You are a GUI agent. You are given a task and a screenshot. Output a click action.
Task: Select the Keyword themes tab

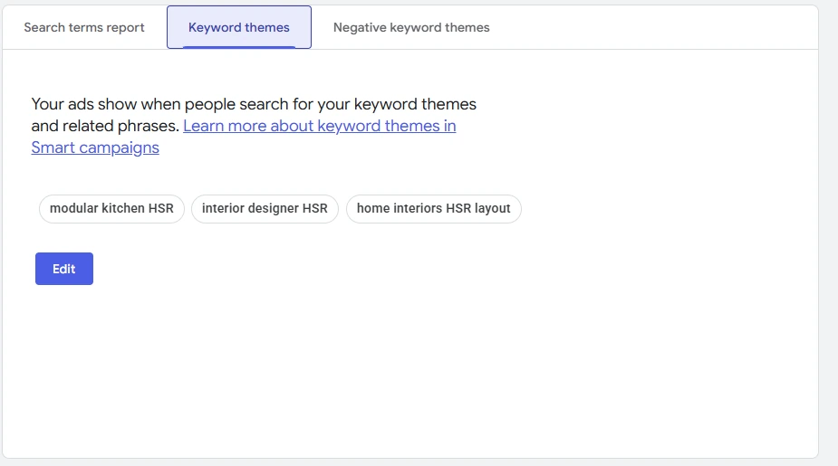[x=239, y=27]
